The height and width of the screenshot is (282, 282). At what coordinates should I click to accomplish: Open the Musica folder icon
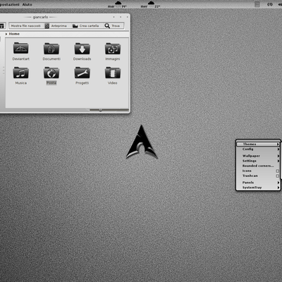[x=21, y=73]
